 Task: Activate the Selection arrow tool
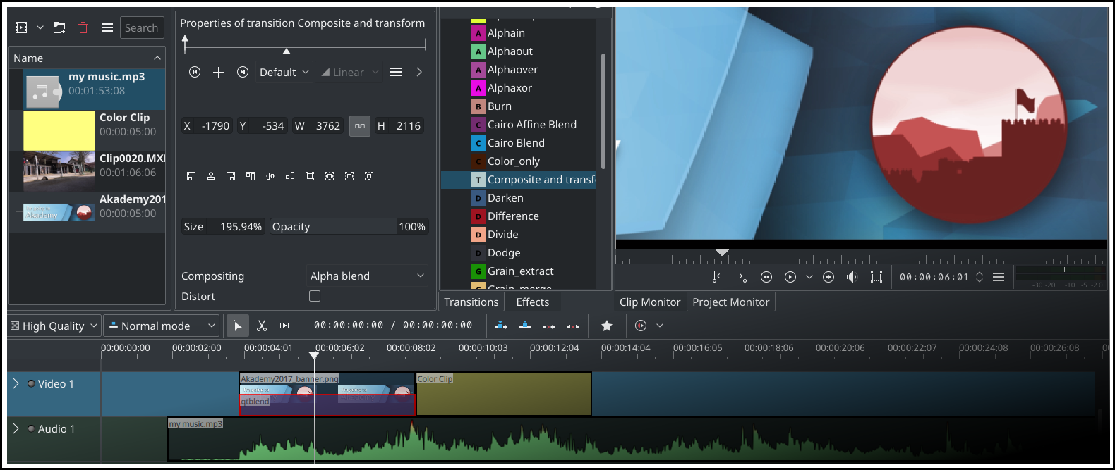pyautogui.click(x=238, y=326)
